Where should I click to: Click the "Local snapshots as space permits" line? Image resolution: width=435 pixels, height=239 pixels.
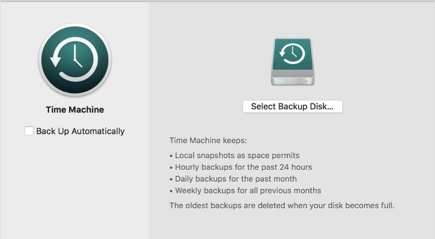tap(237, 156)
